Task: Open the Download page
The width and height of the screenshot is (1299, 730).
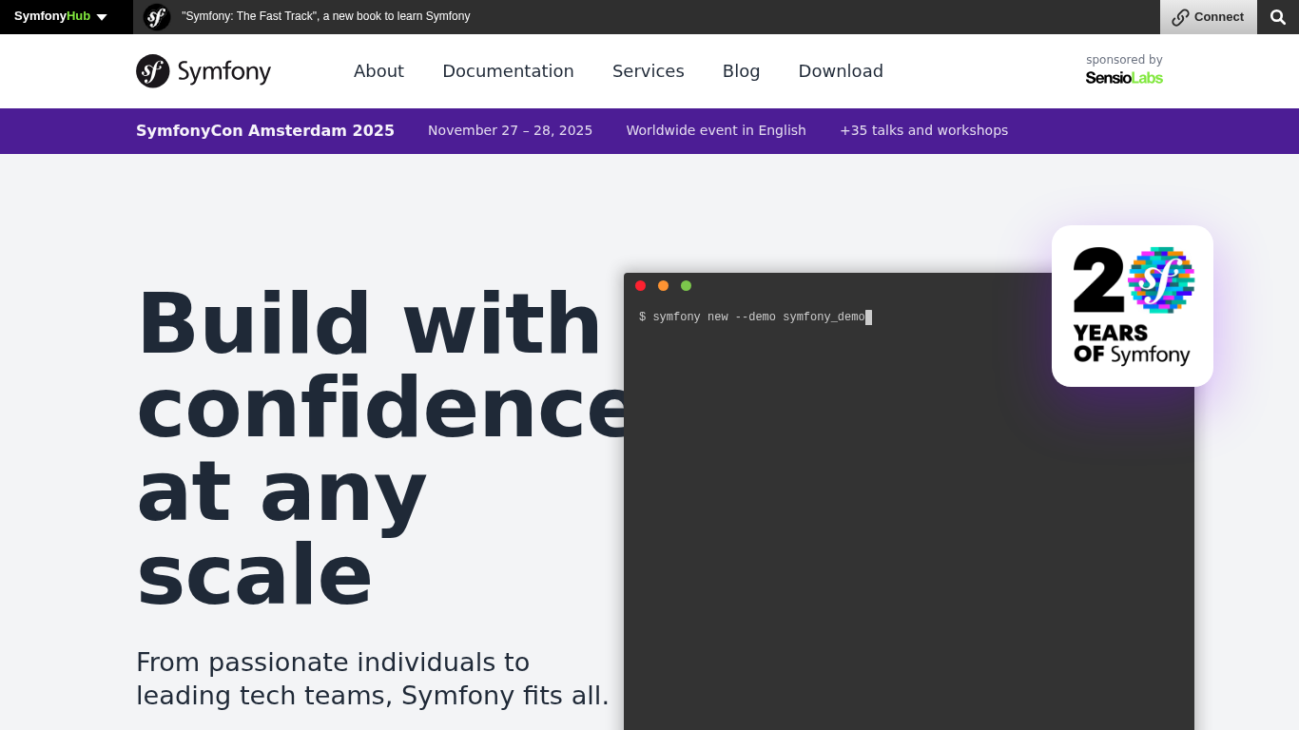Action: (841, 71)
